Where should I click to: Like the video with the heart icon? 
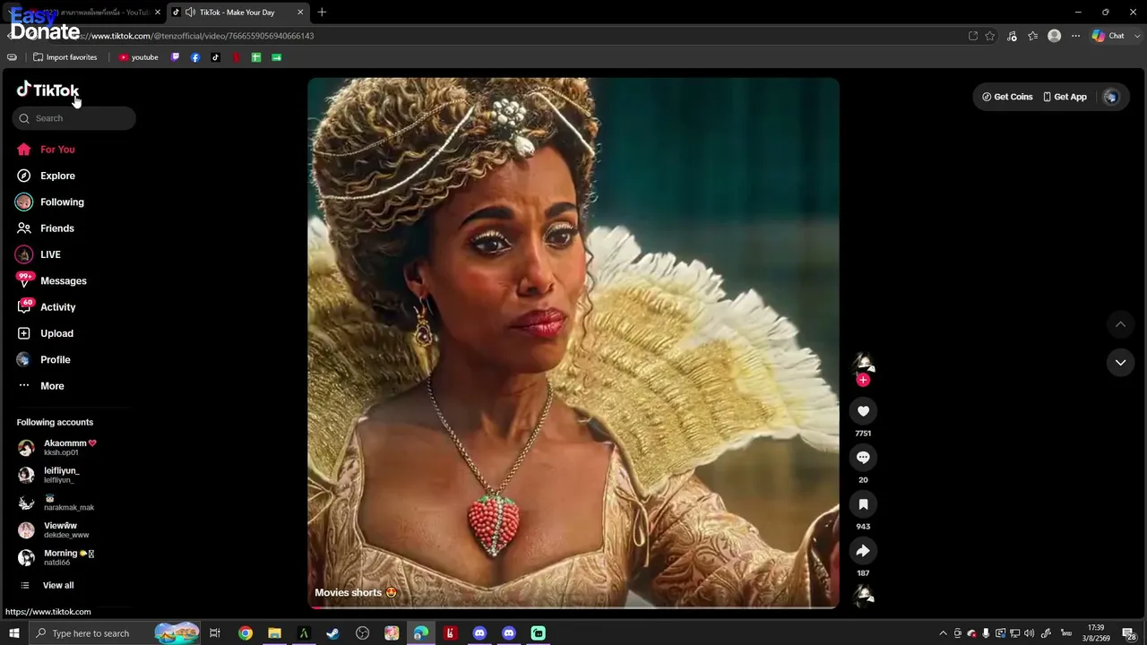coord(863,411)
